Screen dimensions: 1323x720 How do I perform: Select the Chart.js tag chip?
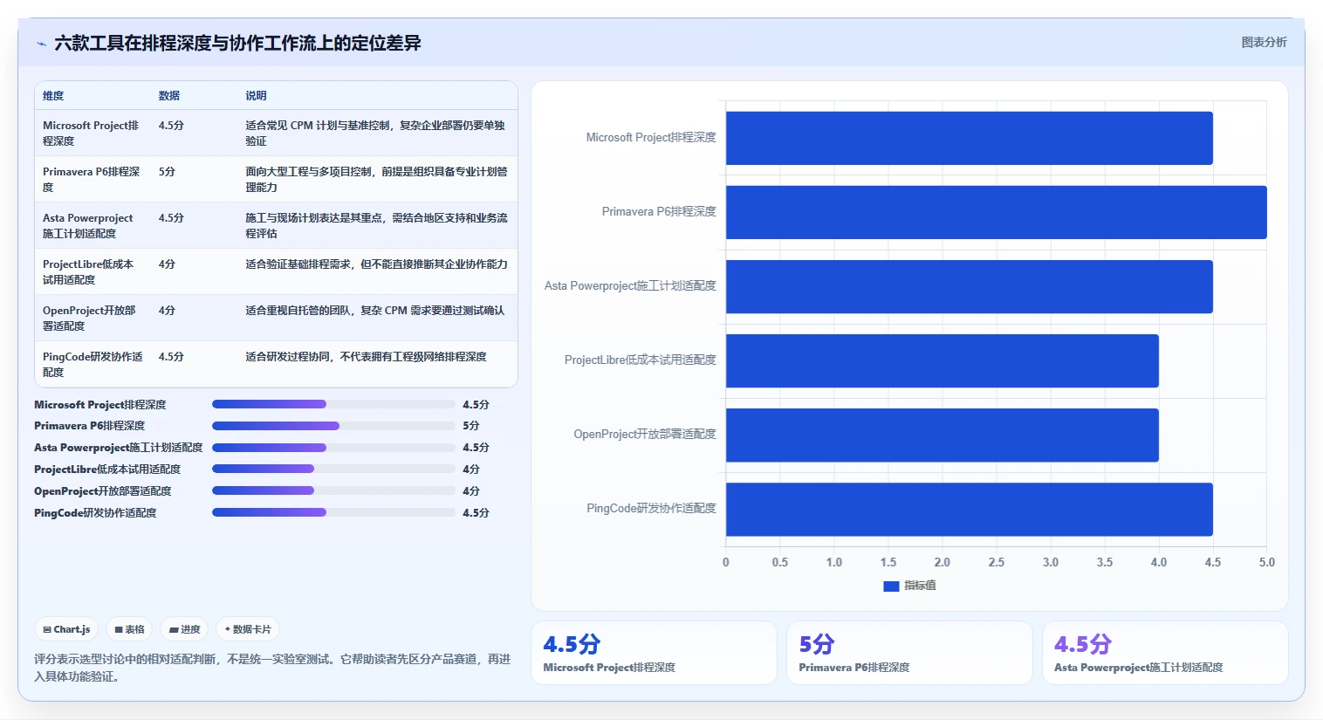pyautogui.click(x=67, y=629)
